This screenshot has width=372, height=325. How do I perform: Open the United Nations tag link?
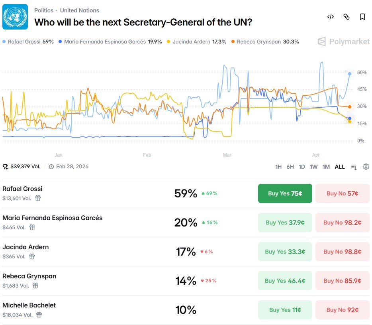80,10
